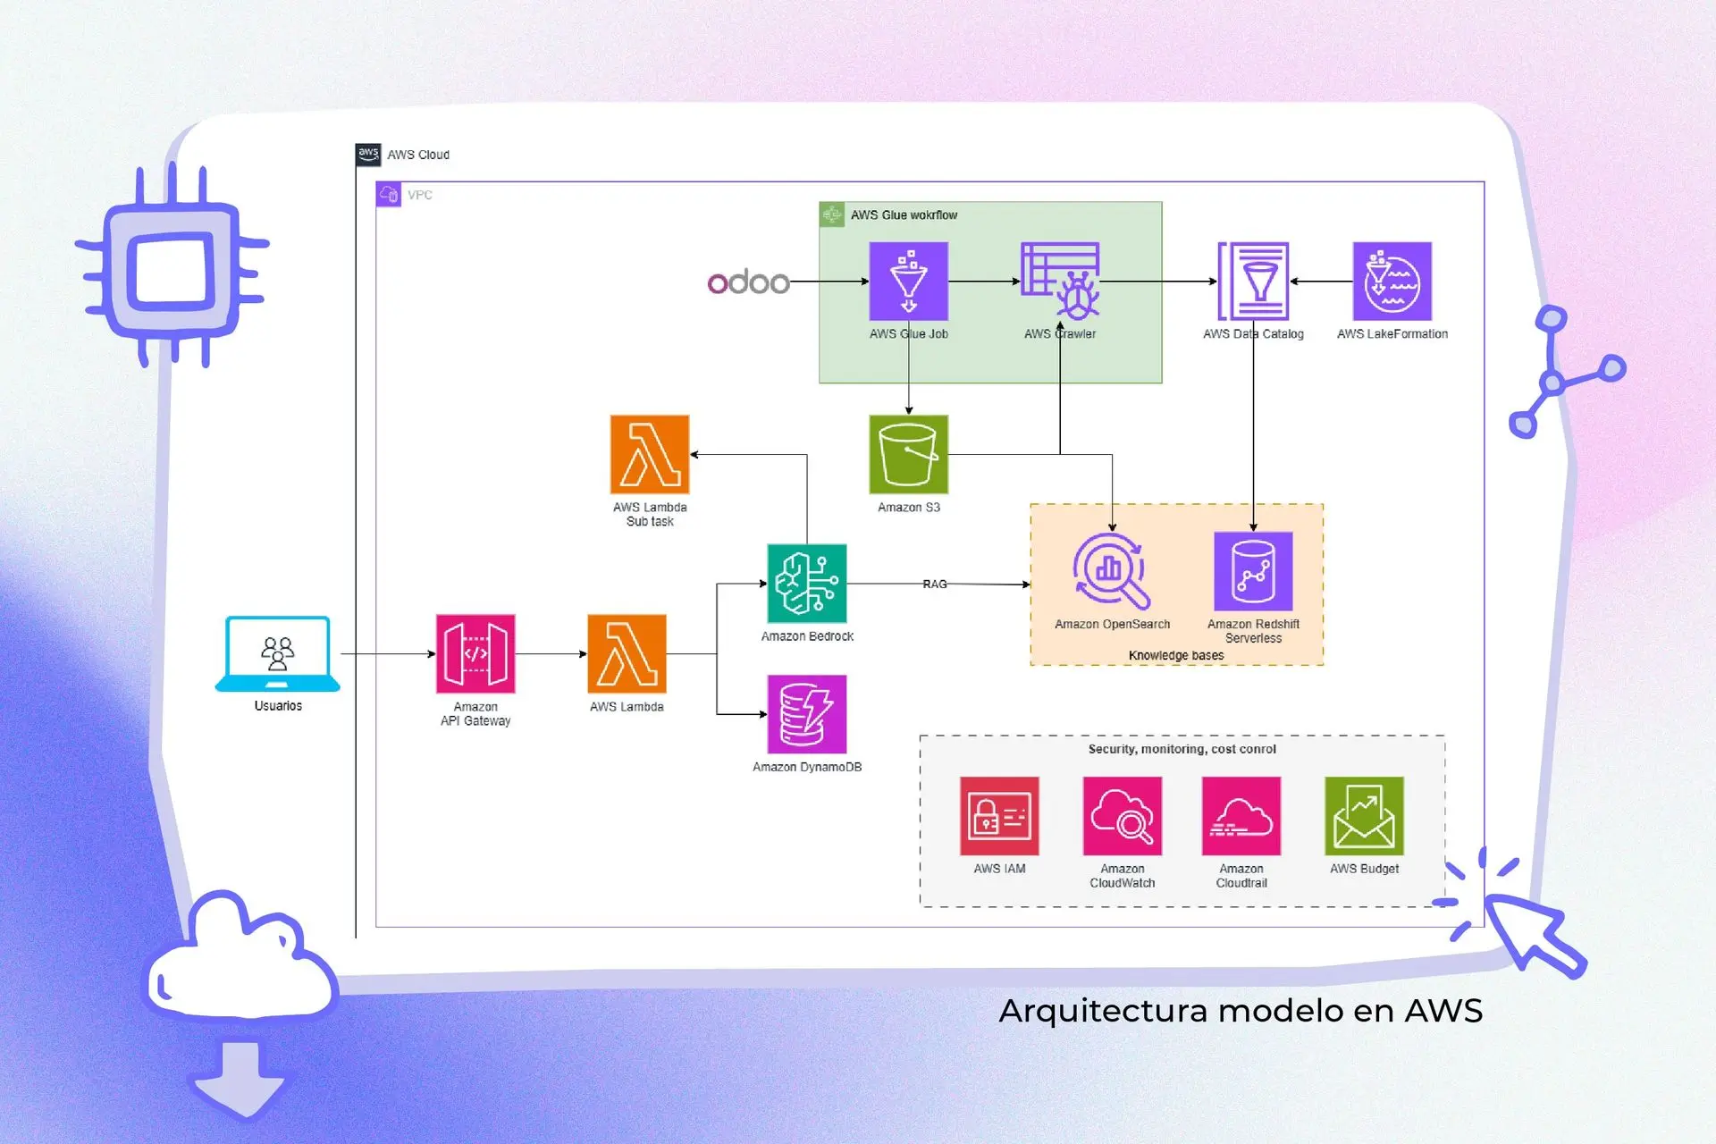Screen dimensions: 1716x1144
Task: Select the AWS Lambda Sub task icon
Action: click(x=650, y=454)
